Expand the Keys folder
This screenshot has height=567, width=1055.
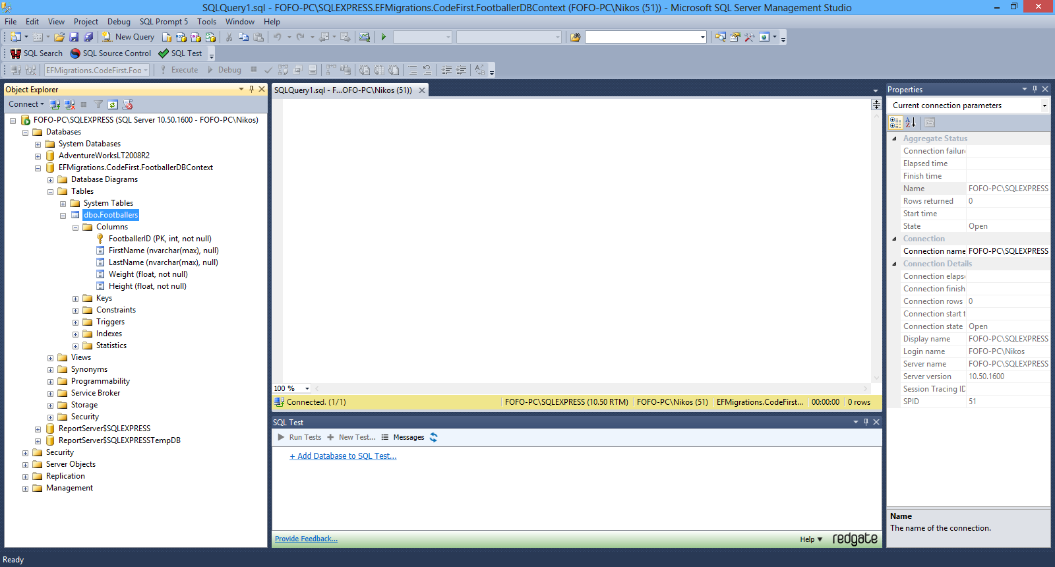(x=75, y=299)
